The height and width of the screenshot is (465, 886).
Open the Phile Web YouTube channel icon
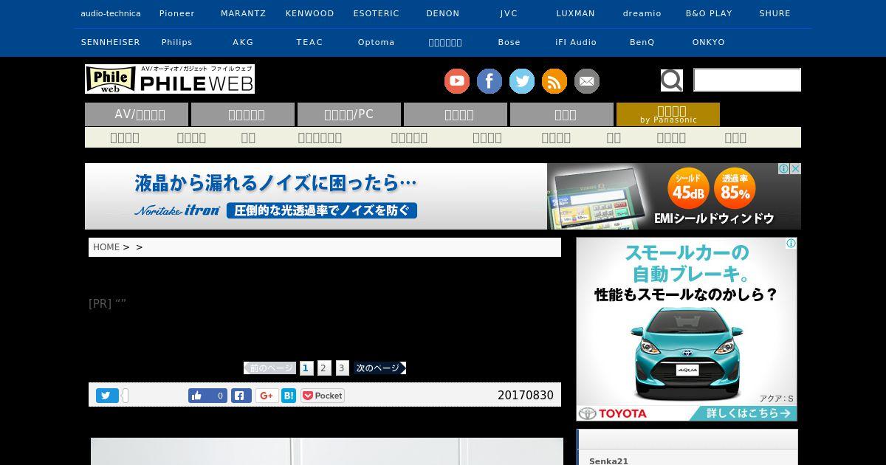pyautogui.click(x=457, y=81)
